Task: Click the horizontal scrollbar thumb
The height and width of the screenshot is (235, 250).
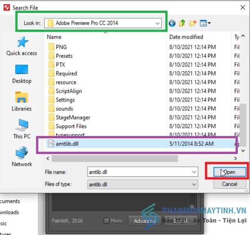Action: pyautogui.click(x=115, y=158)
